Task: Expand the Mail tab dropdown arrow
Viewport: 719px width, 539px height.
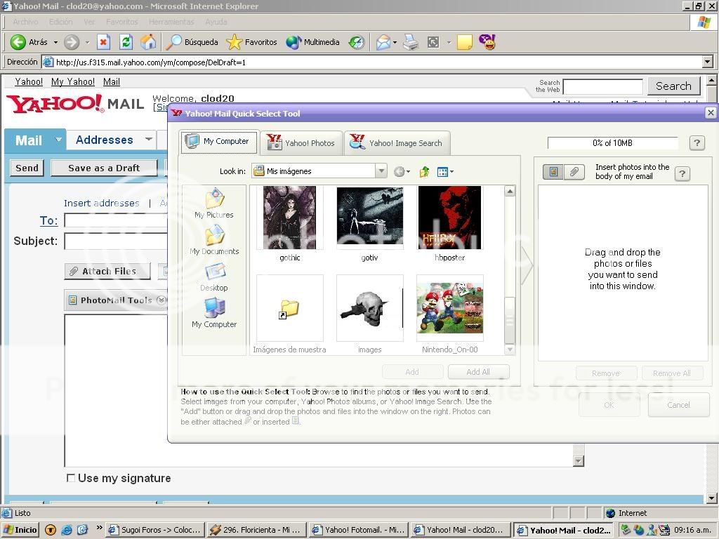Action: pyautogui.click(x=58, y=140)
